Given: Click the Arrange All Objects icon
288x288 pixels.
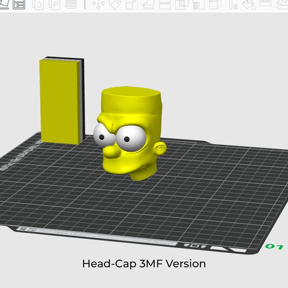Looking at the screenshot, I should (19, 4).
